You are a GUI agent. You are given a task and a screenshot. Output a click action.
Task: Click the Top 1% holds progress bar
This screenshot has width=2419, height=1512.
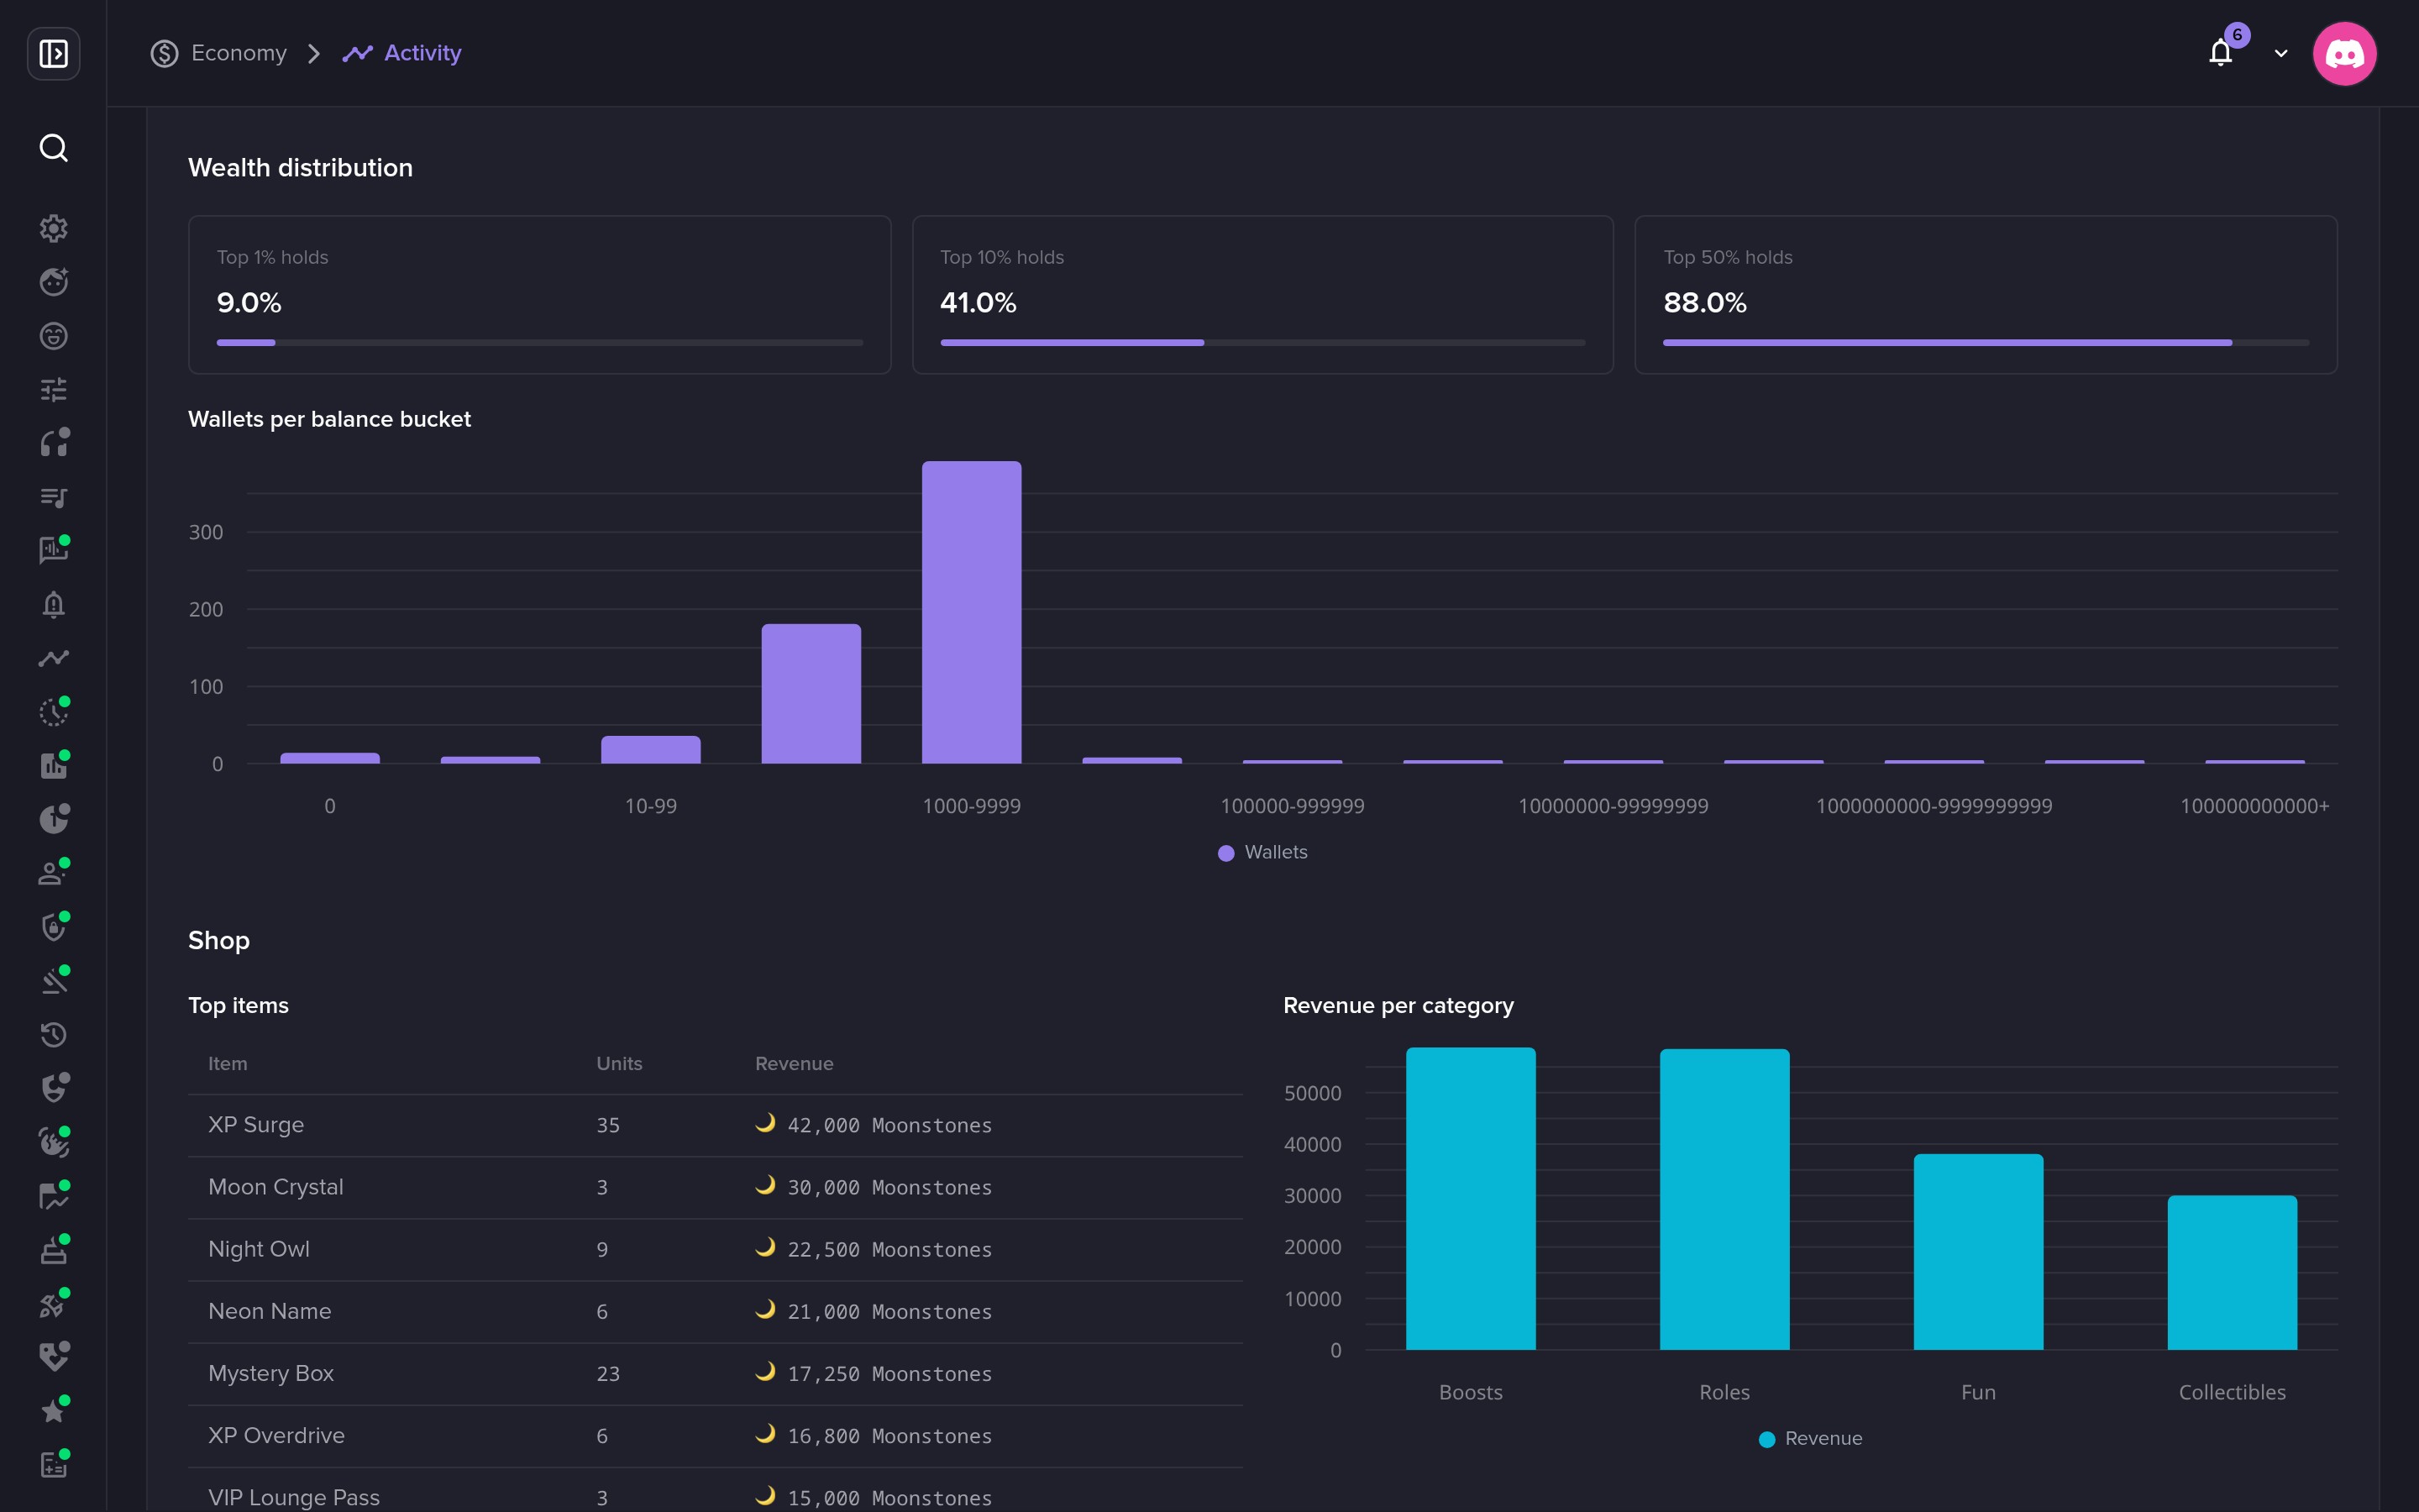[x=540, y=343]
